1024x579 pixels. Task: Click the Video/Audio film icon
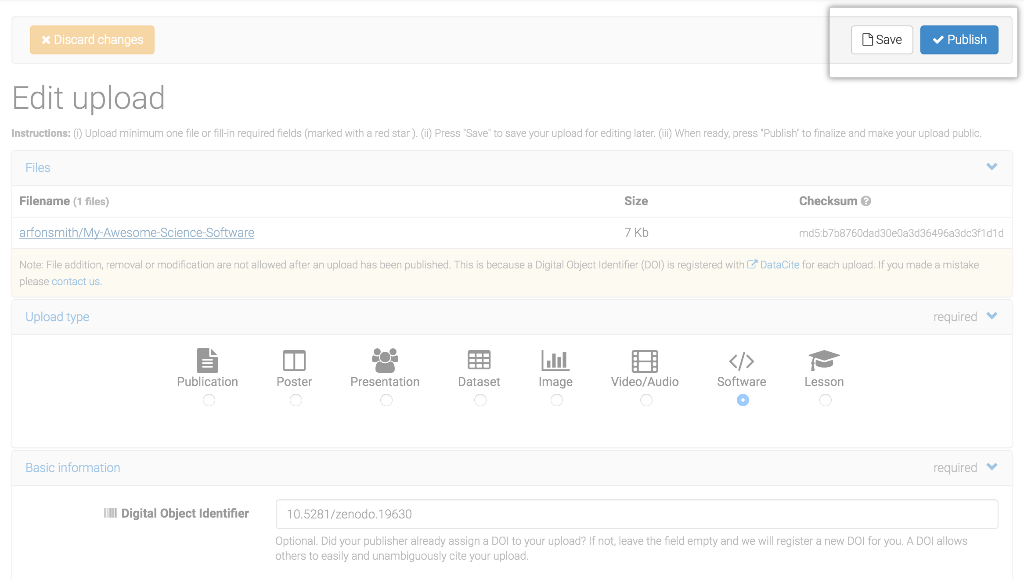(645, 361)
